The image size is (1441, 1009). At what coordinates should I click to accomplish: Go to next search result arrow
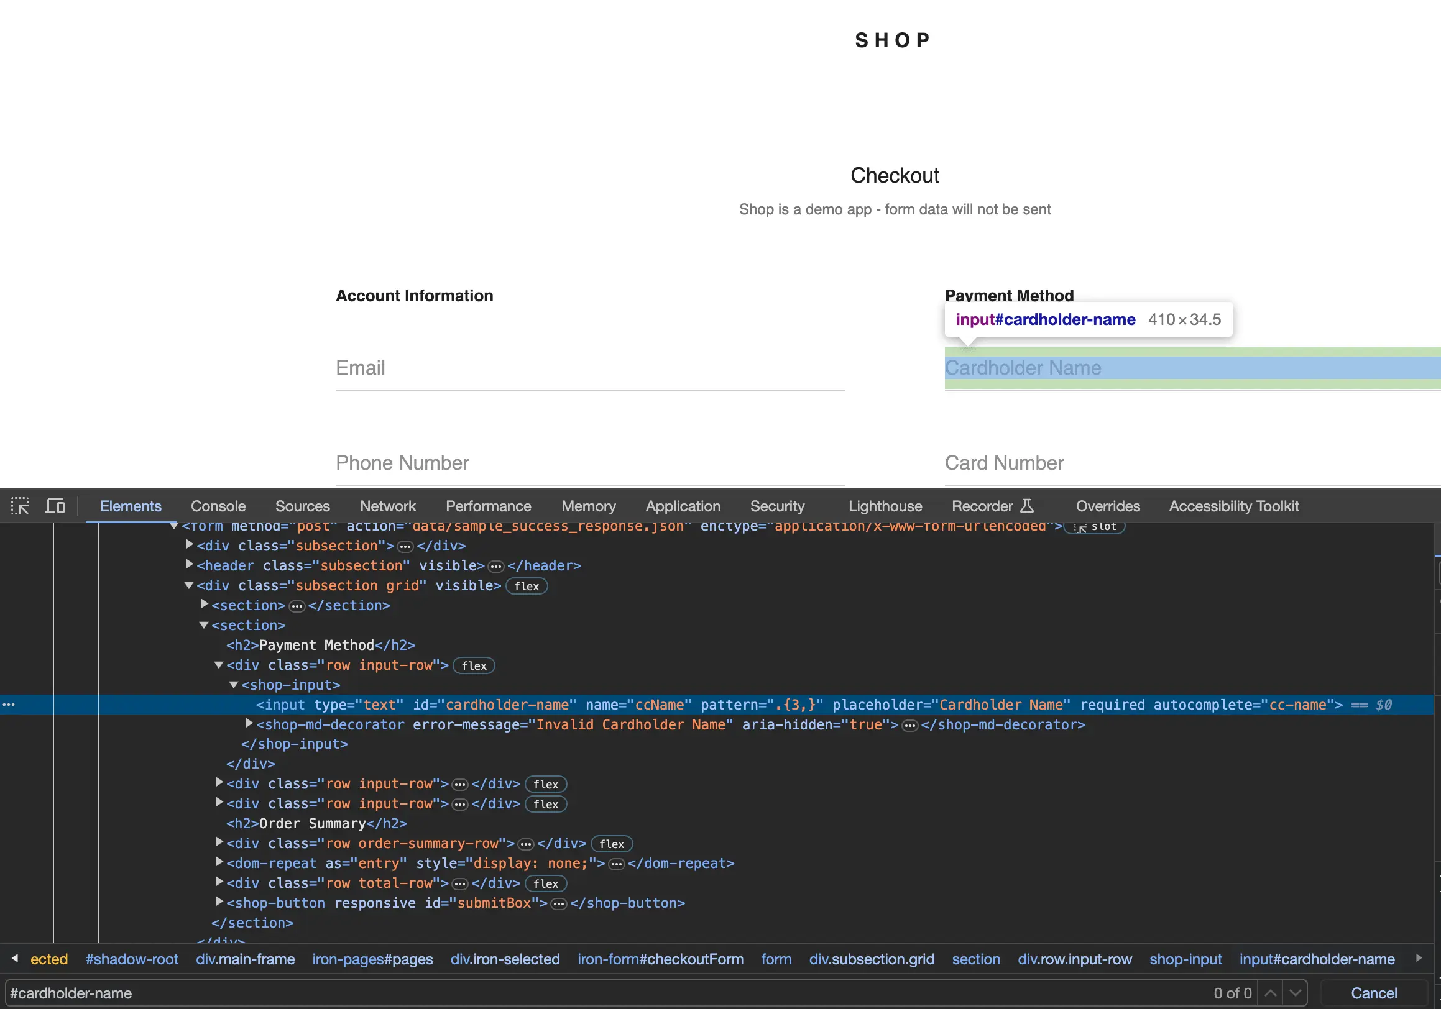click(1295, 993)
